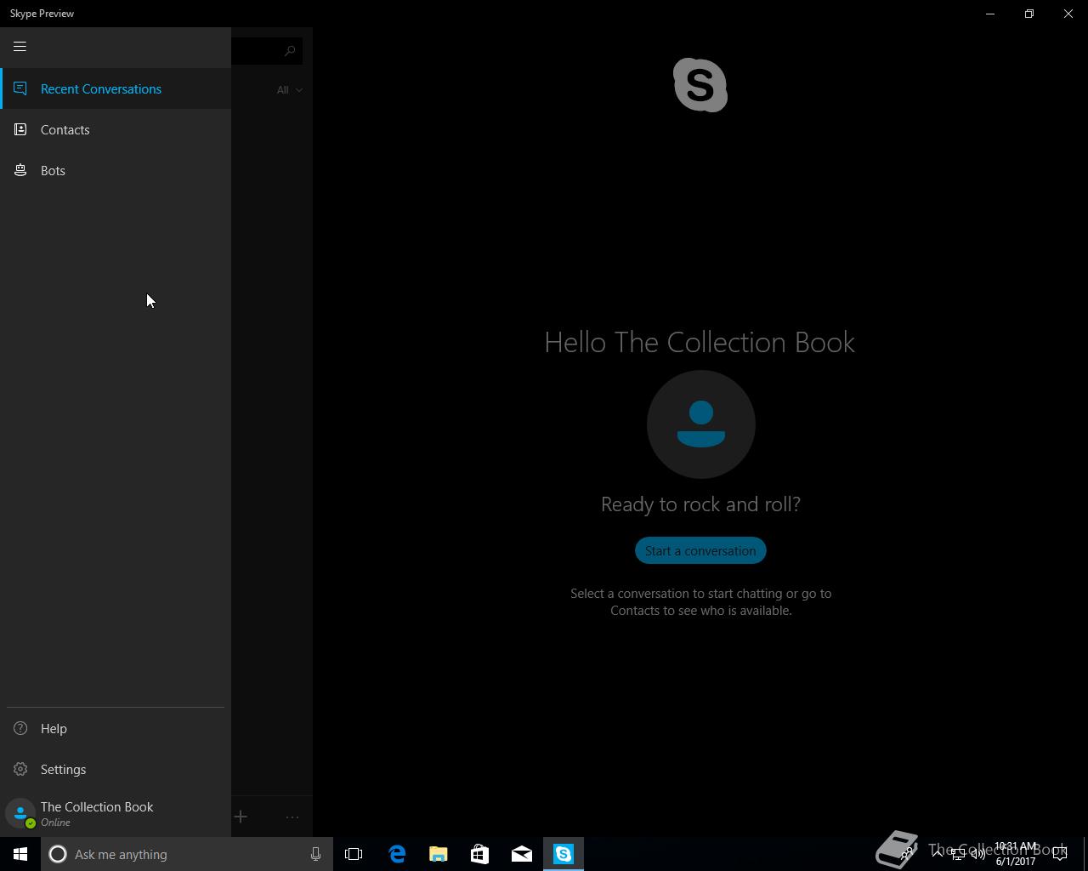The image size is (1088, 871).
Task: Click the Recent Conversations chat icon
Action: pos(20,88)
